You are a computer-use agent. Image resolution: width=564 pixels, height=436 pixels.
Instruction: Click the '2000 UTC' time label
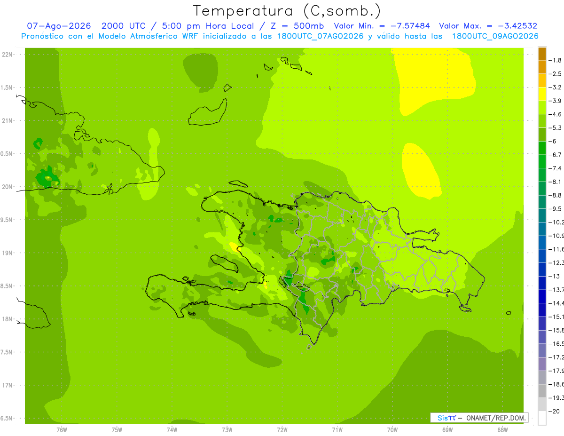pos(125,26)
